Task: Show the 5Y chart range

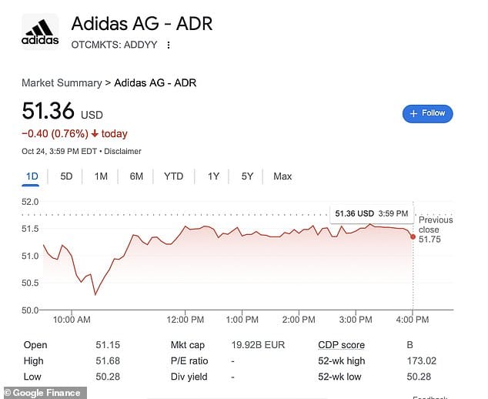Action: pos(247,176)
